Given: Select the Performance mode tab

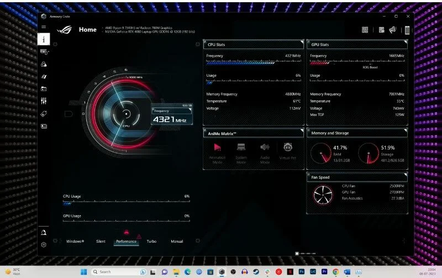Looking at the screenshot, I should pyautogui.click(x=126, y=241).
